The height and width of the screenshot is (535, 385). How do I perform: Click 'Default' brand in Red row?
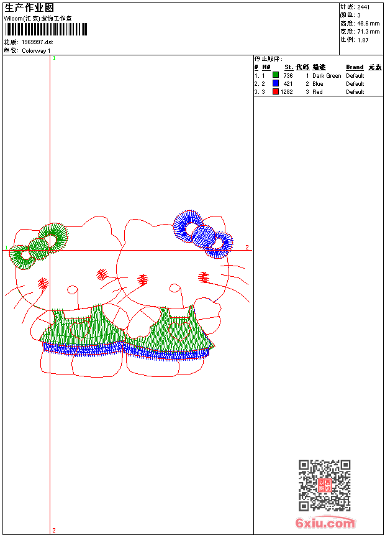click(x=355, y=92)
